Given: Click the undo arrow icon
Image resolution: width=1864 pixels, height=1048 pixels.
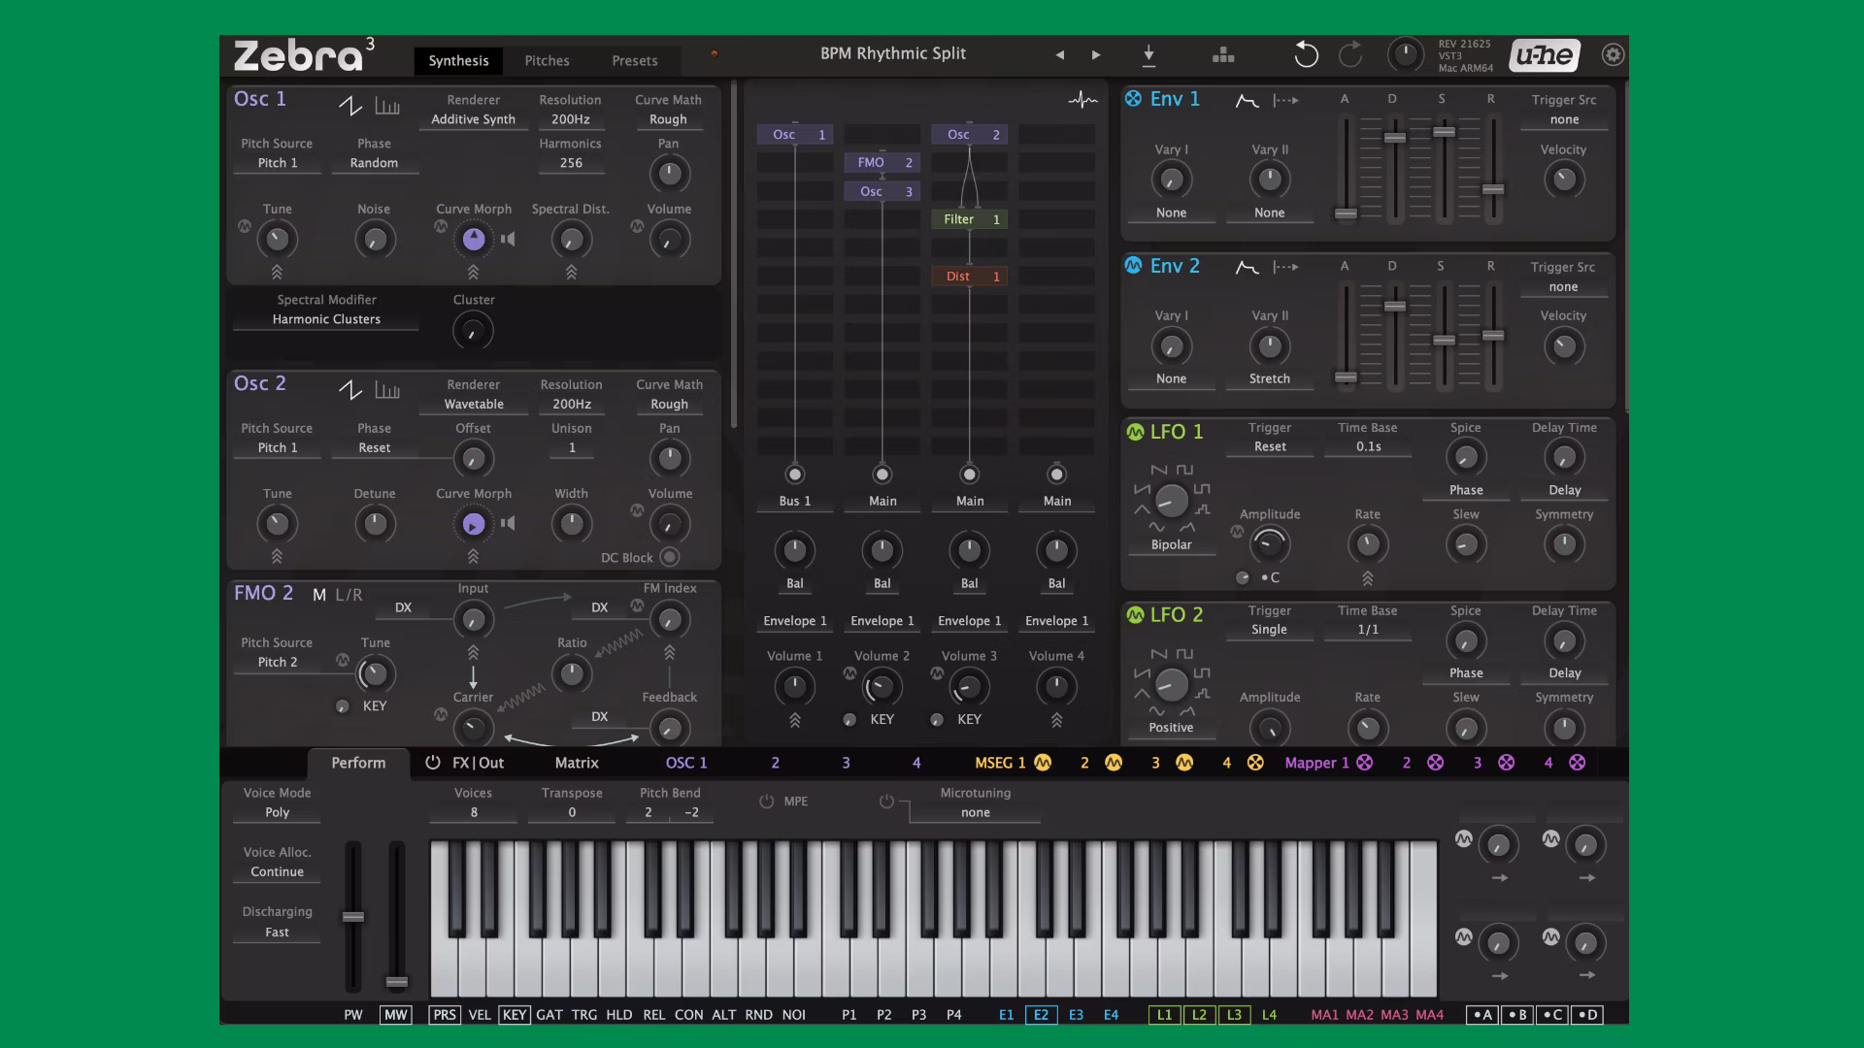Looking at the screenshot, I should tap(1306, 55).
